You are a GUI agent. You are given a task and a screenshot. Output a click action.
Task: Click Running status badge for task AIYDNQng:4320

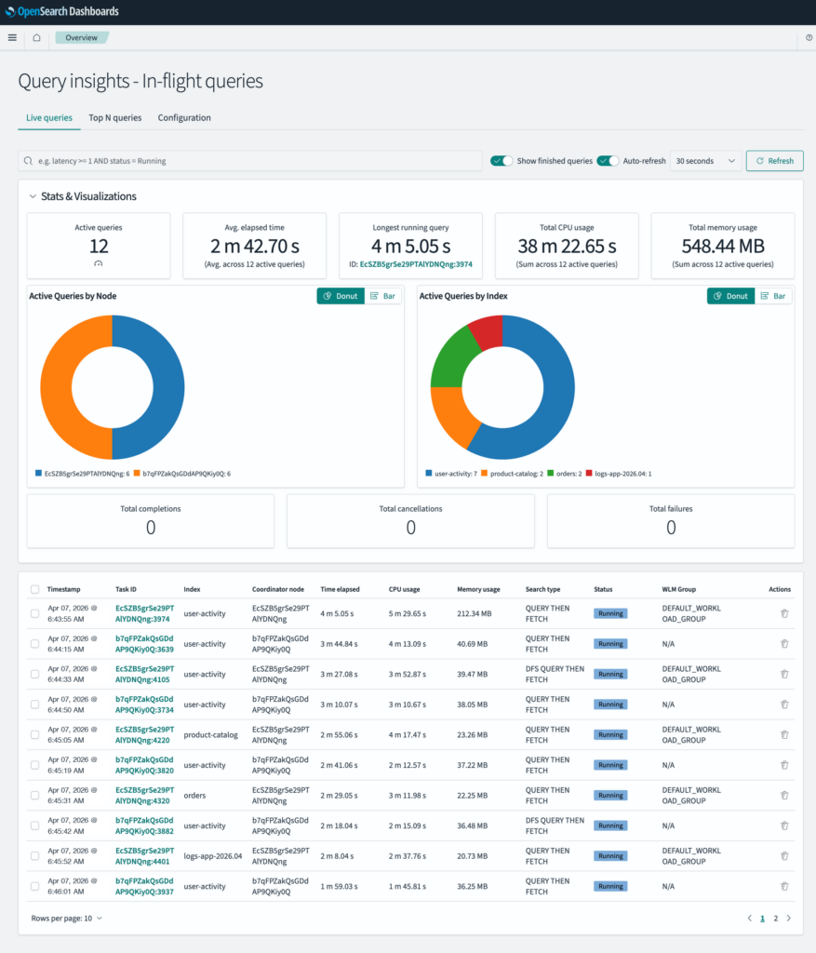click(610, 796)
